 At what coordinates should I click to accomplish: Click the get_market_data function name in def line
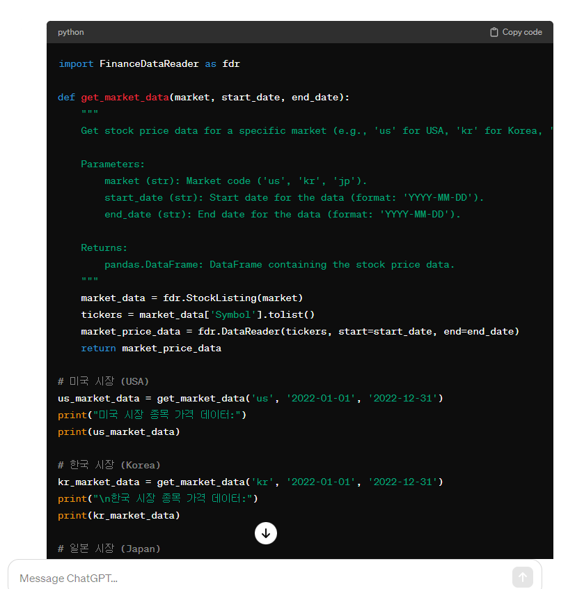125,98
